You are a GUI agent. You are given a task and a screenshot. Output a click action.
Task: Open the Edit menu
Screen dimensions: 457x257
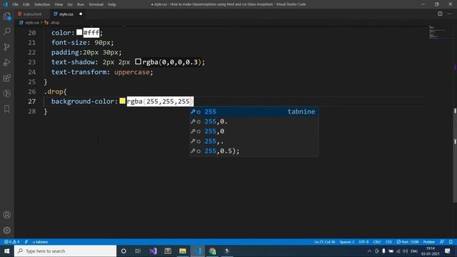click(x=26, y=4)
